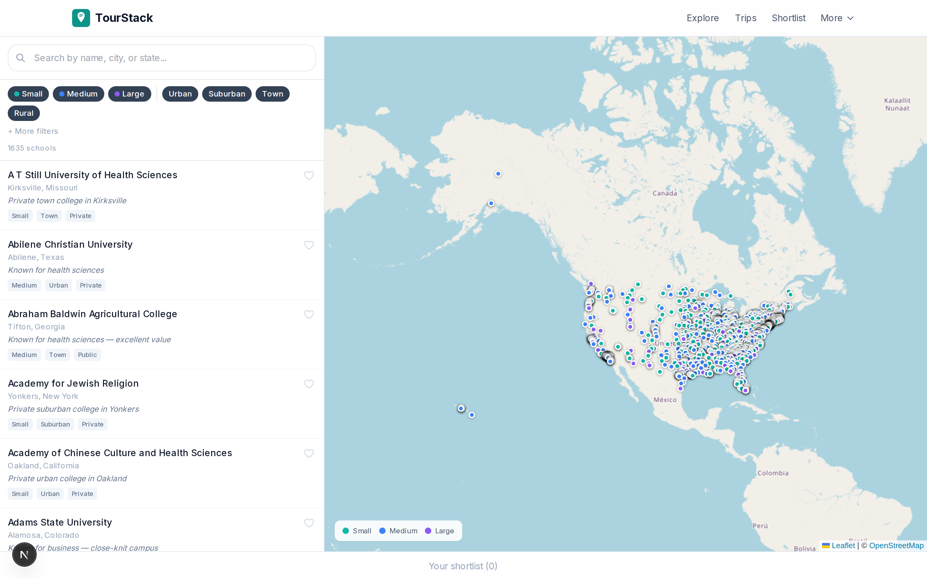Open Abraham Baldwin Agricultural College listing
The height and width of the screenshot is (579, 927).
coord(92,314)
